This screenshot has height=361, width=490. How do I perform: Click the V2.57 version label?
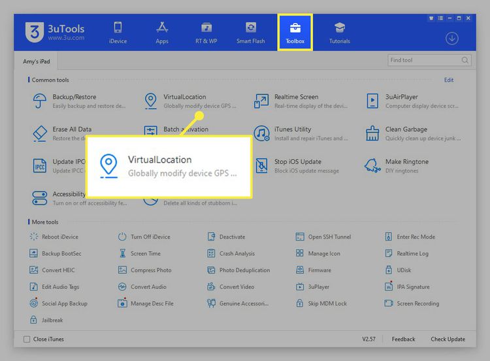click(368, 339)
